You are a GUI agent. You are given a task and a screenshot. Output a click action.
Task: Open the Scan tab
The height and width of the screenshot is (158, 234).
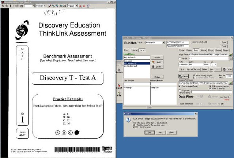click(x=196, y=50)
